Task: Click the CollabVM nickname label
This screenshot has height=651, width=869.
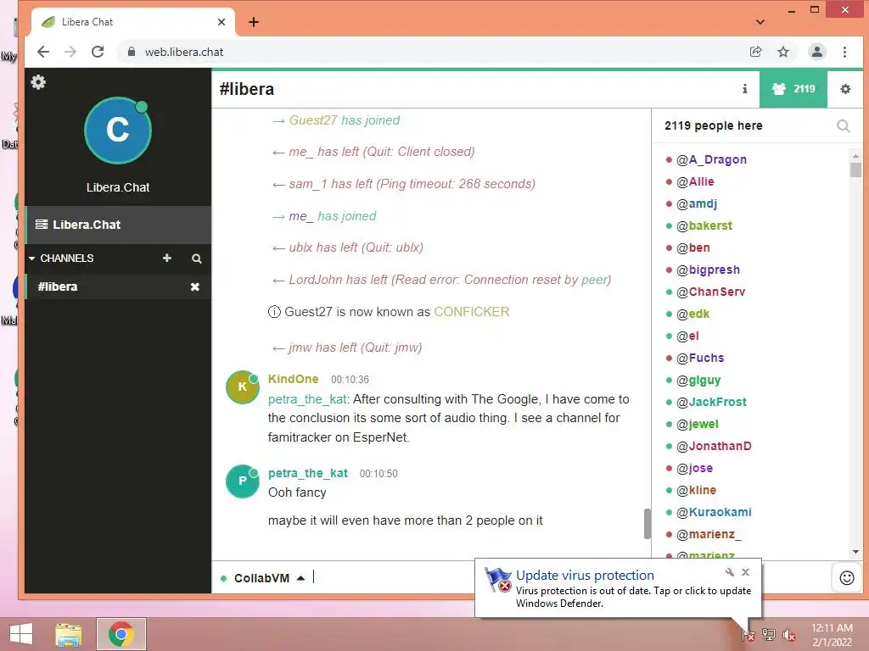Action: (261, 578)
